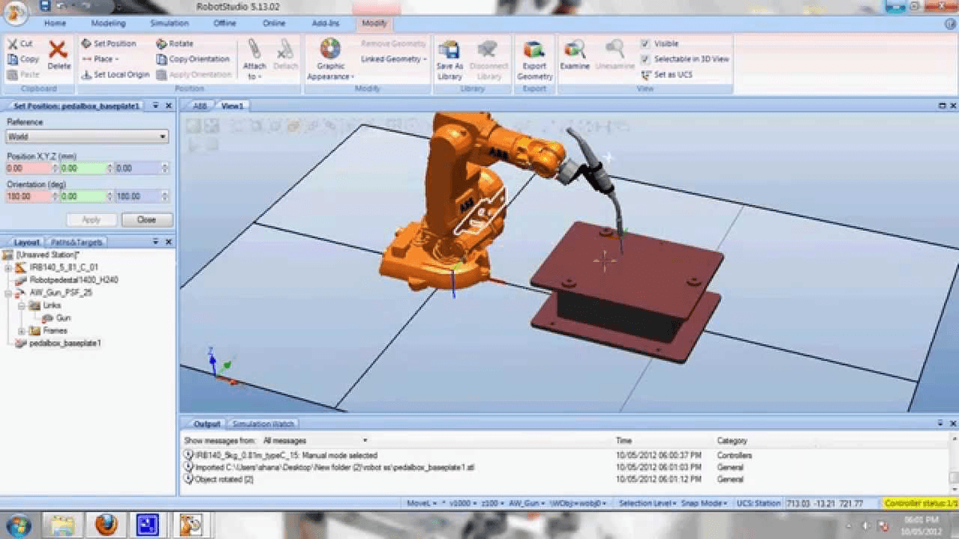Click the Copy icon in Clipboard group
The image size is (959, 539).
12,59
